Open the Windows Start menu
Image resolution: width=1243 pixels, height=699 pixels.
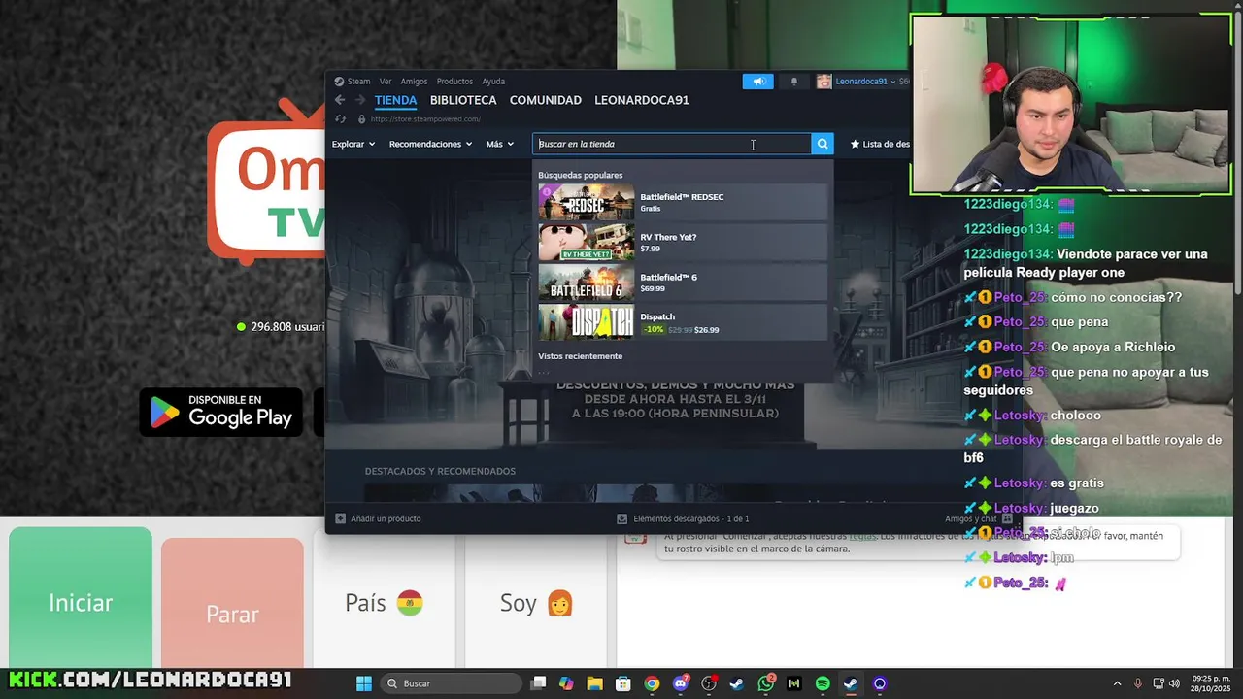(363, 683)
